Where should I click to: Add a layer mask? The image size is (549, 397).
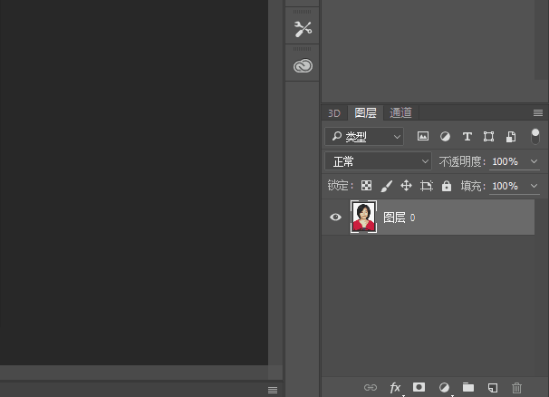click(419, 387)
